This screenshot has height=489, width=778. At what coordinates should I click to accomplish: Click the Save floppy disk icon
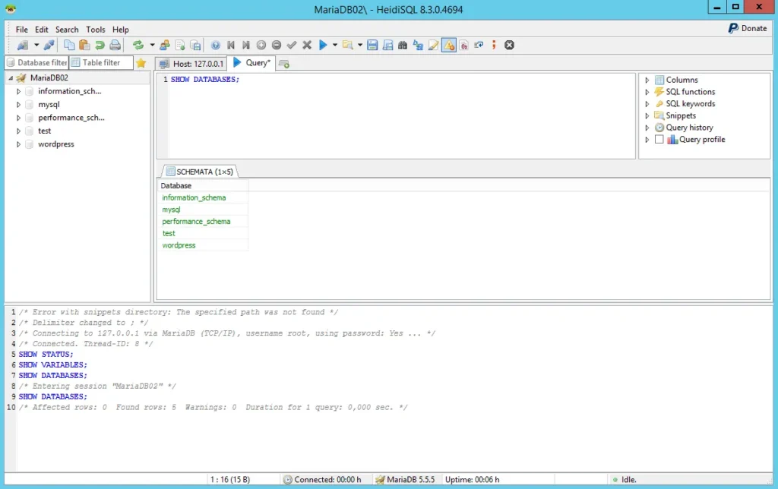[372, 46]
